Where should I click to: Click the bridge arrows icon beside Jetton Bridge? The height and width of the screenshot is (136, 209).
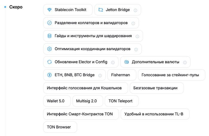click(x=101, y=10)
